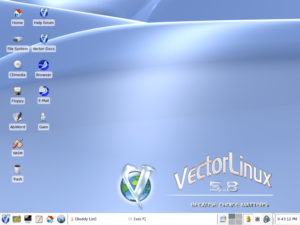This screenshot has height=225, width=300.
Task: Click the speaker volume icon
Action: click(267, 219)
